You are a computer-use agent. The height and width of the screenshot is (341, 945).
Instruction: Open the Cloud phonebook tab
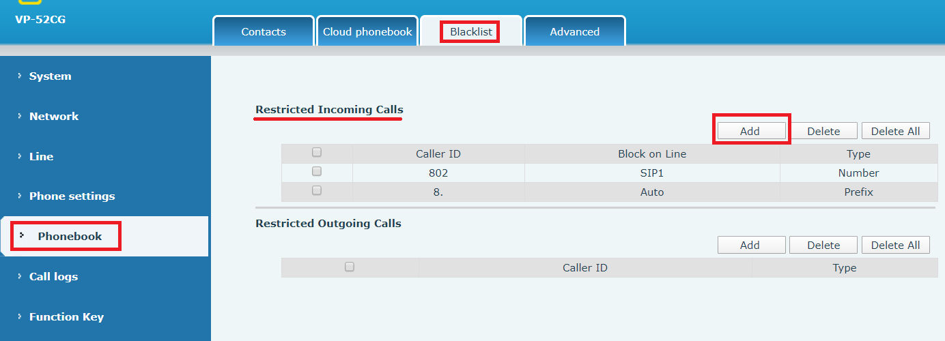367,32
